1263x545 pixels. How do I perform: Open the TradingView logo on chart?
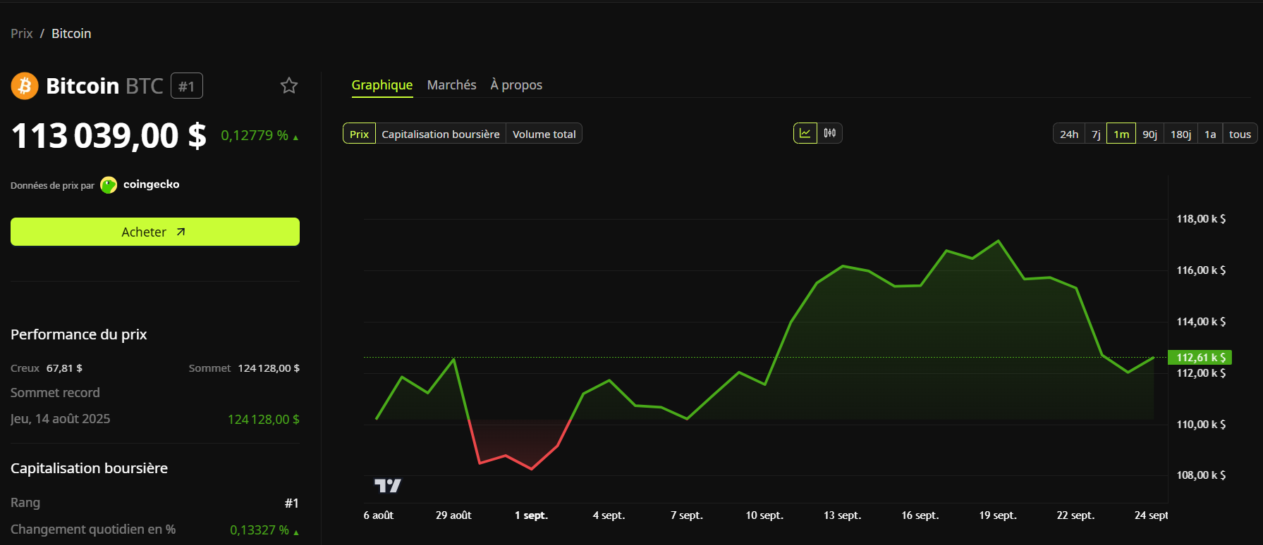pos(387,486)
